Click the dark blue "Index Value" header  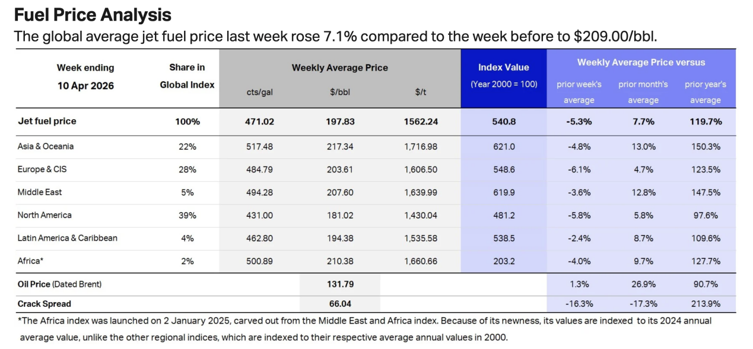(503, 68)
